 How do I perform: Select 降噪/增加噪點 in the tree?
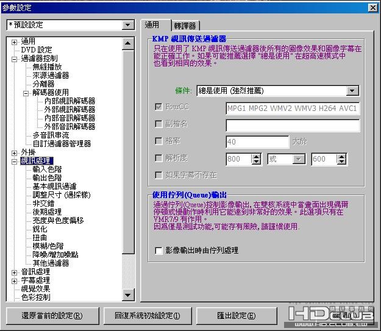click(55, 255)
